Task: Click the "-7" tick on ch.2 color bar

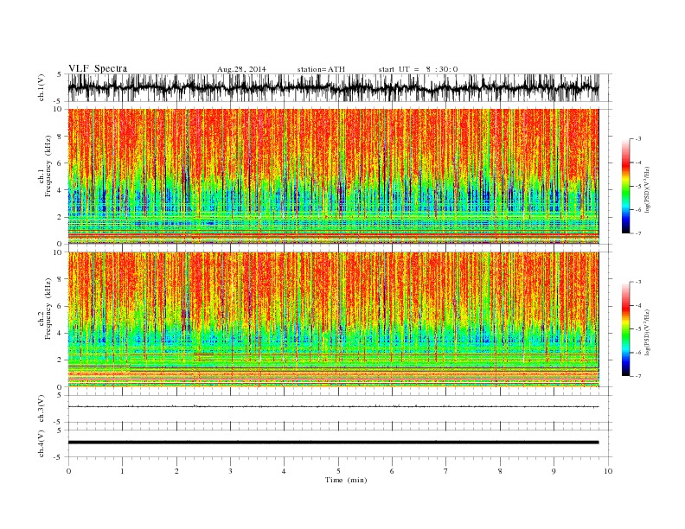Action: tap(637, 376)
